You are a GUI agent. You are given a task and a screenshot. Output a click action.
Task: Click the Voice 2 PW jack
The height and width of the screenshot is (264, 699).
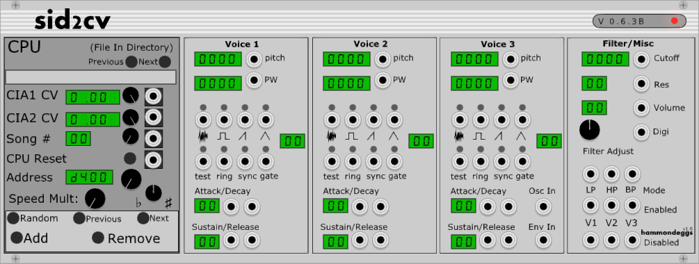click(383, 81)
